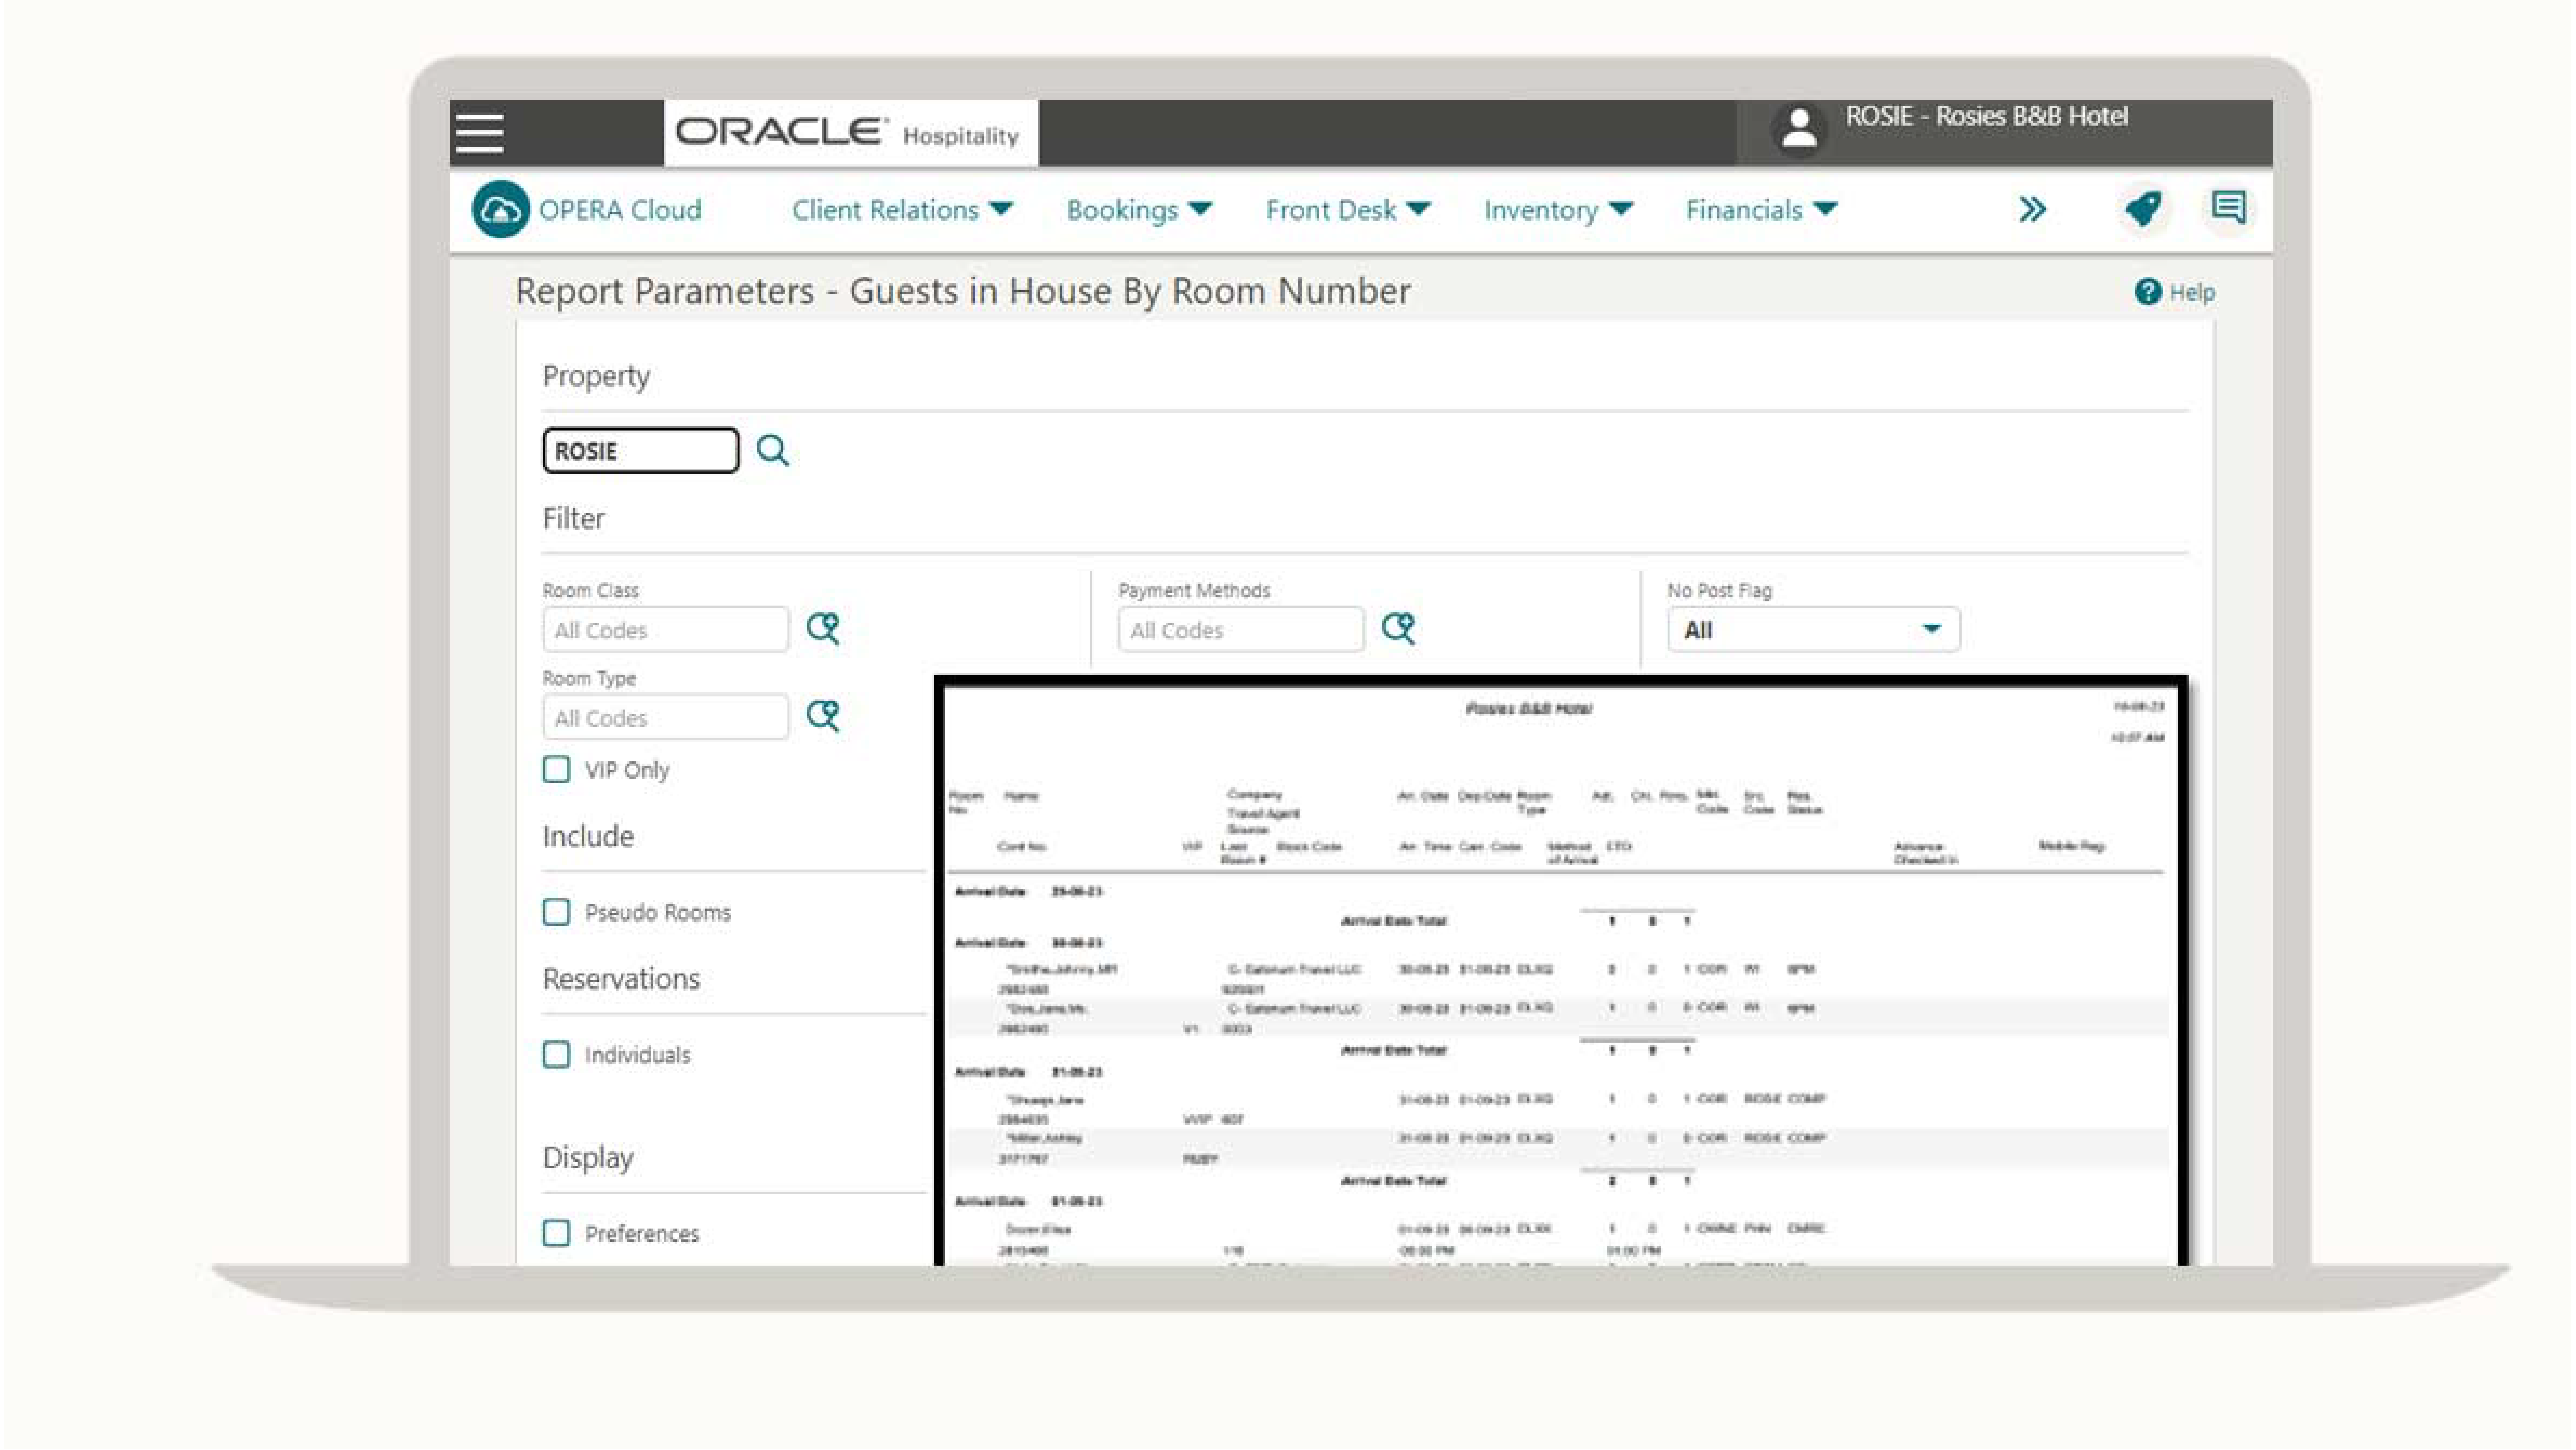
Task: Click the Help link
Action: point(2176,292)
